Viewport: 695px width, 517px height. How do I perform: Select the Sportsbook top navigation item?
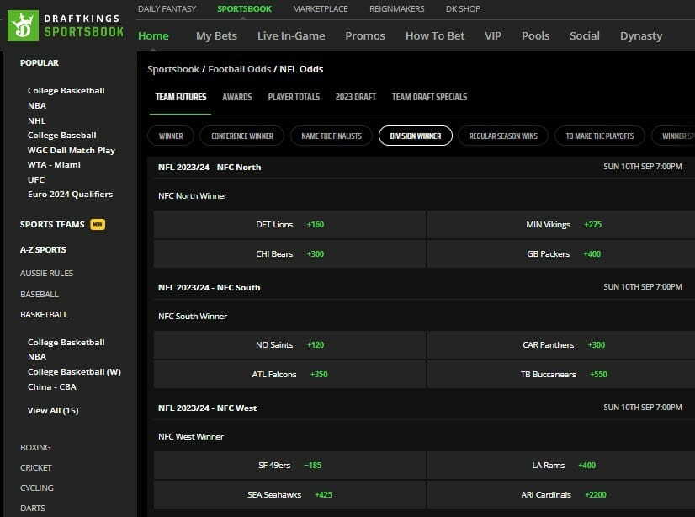244,9
